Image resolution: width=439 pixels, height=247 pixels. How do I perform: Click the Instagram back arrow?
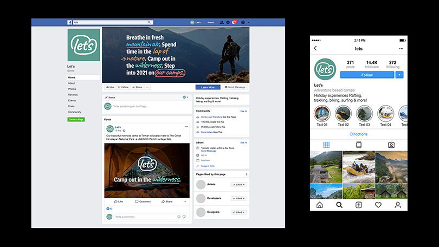315,48
